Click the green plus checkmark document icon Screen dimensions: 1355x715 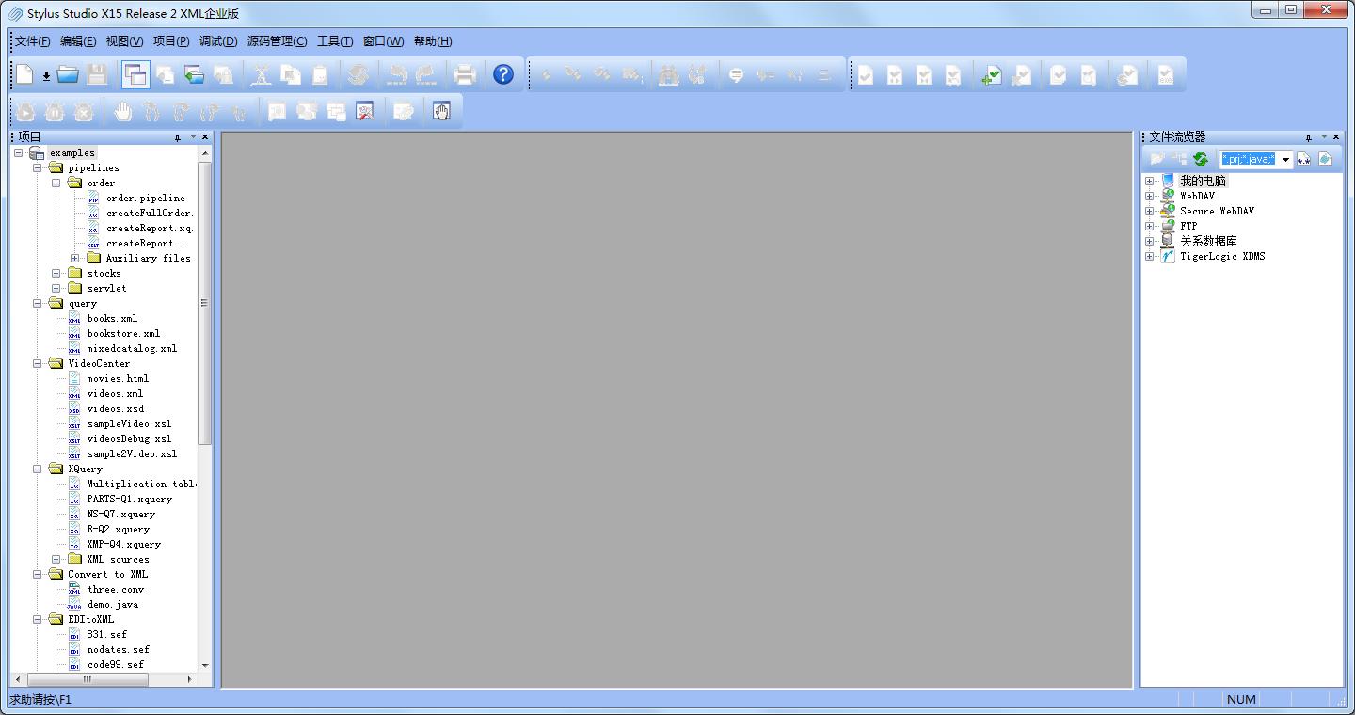point(991,75)
